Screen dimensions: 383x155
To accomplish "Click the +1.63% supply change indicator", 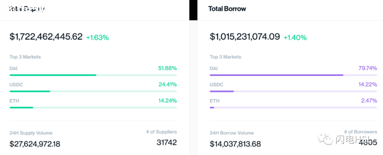I will (97, 38).
